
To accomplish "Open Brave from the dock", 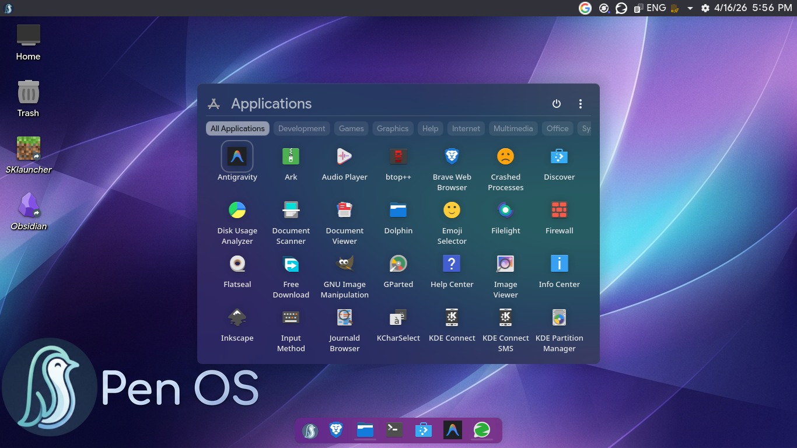I will pyautogui.click(x=336, y=430).
